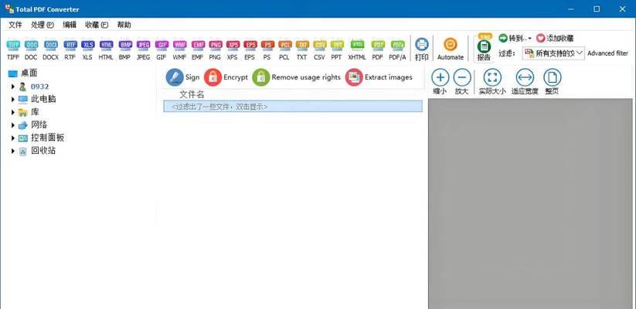Select PDF/A conversion icon

tap(397, 49)
